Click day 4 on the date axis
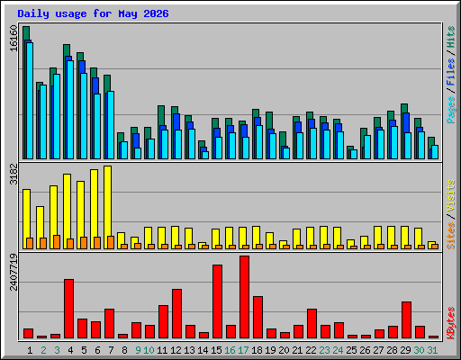This screenshot has height=360, width=461. tap(70, 350)
